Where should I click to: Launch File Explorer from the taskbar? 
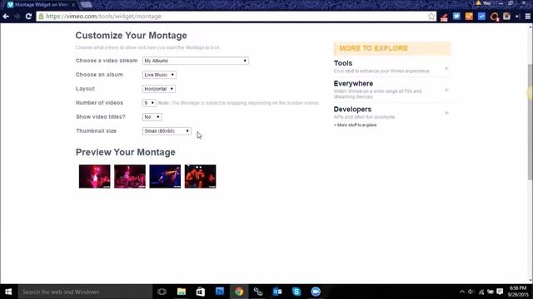[x=182, y=292]
